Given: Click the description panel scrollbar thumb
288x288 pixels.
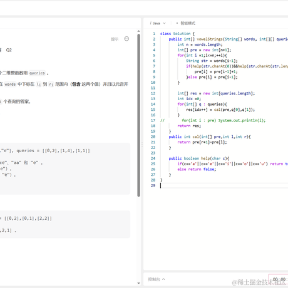Looking at the screenshot, I should [x=138, y=115].
